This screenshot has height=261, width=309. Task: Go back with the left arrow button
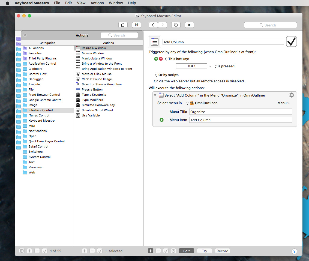[153, 25]
